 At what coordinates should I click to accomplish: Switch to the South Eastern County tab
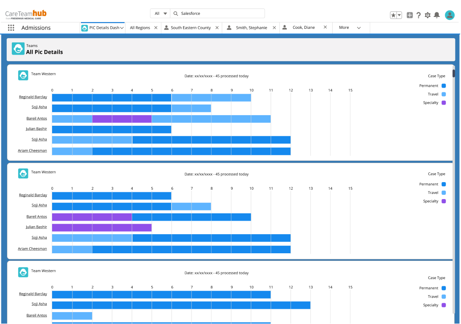point(191,28)
